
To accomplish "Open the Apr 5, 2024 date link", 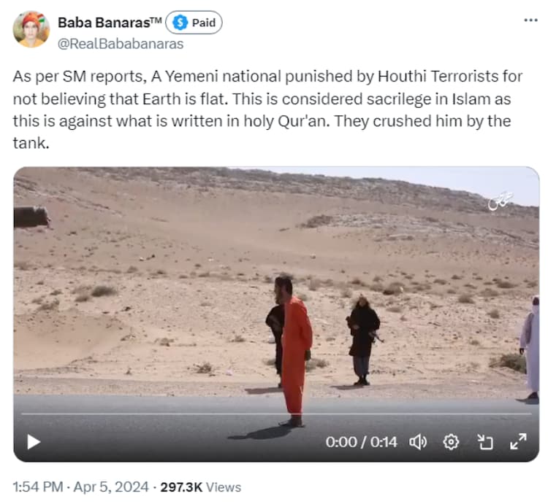I will 111,487.
